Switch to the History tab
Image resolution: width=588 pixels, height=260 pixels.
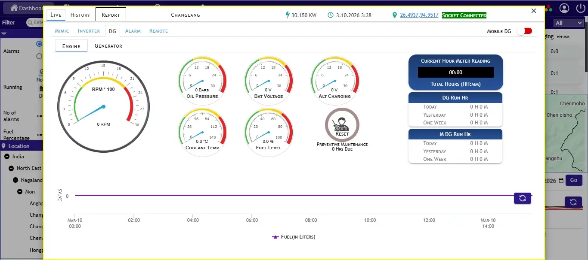(80, 14)
